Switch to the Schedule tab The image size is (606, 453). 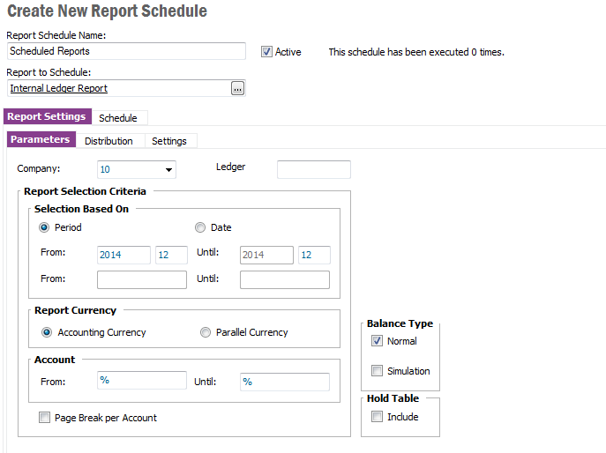118,117
